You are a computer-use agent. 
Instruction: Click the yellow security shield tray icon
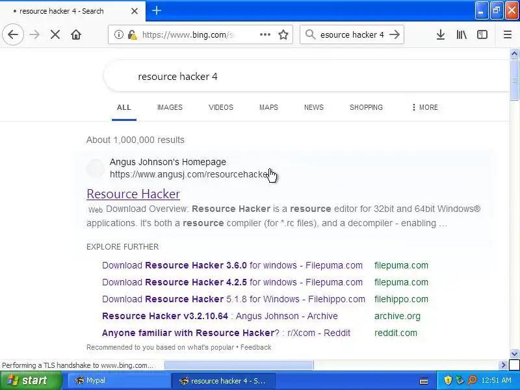[448, 380]
